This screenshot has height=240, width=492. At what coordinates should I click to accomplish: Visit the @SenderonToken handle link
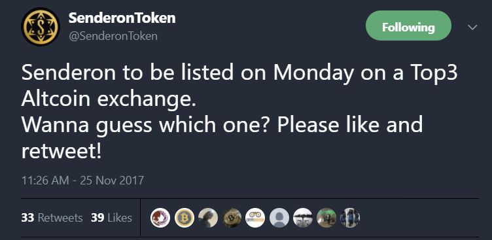coord(113,37)
